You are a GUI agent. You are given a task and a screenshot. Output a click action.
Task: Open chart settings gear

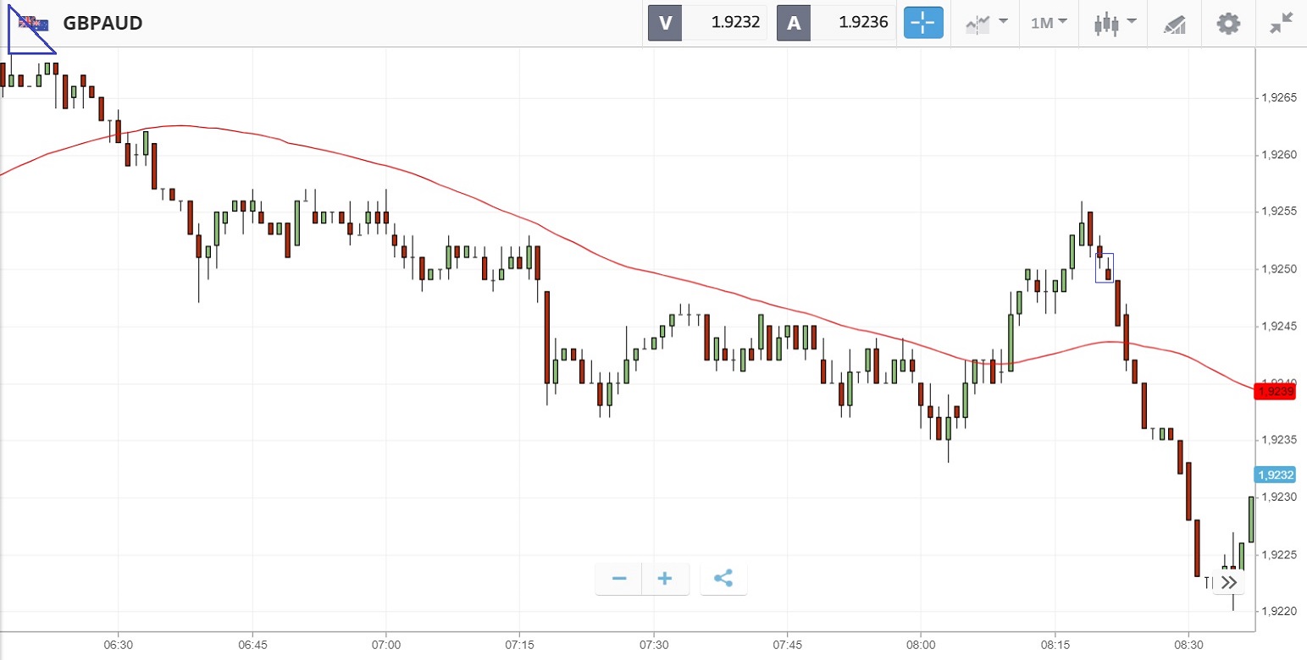[x=1228, y=23]
